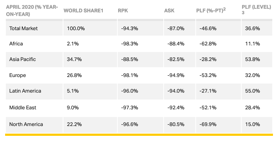Click Asia Pacific's PLF level 53.8%
277x142 pixels.
tap(253, 59)
